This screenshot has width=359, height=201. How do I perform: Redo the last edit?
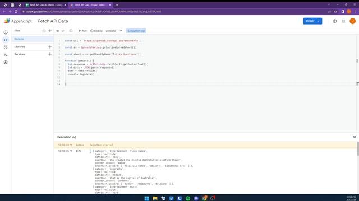coord(63,31)
